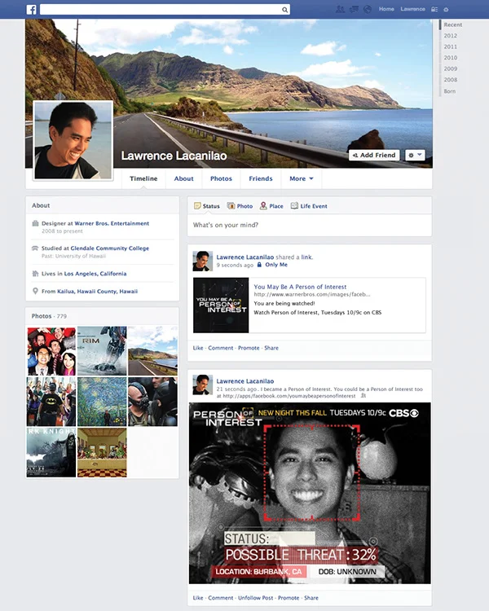Click the Only Me lock icon
Screen dimensions: 489x611
pyautogui.click(x=259, y=265)
